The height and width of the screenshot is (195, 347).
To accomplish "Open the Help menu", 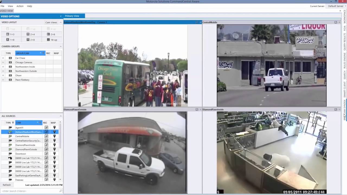I will (x=30, y=6).
